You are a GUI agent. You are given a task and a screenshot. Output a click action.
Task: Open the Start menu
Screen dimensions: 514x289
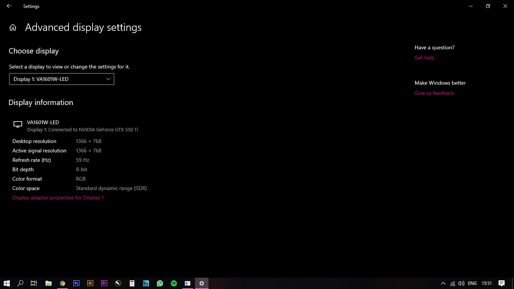coord(7,283)
